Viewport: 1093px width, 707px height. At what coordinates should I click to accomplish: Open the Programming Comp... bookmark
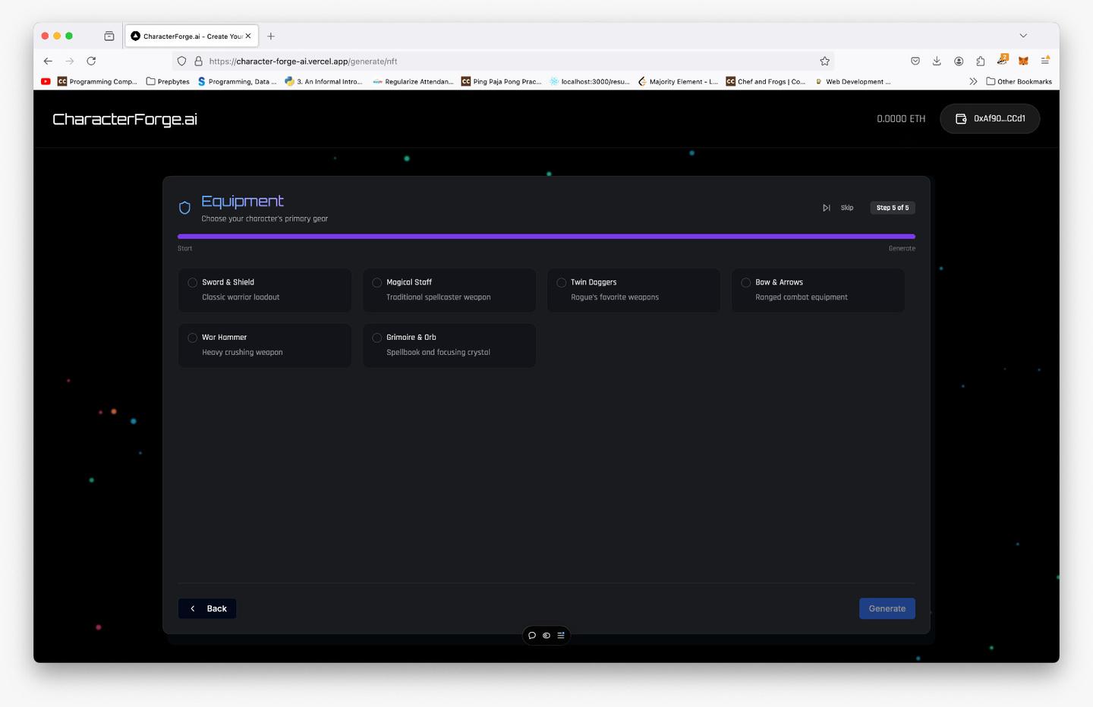tap(97, 81)
